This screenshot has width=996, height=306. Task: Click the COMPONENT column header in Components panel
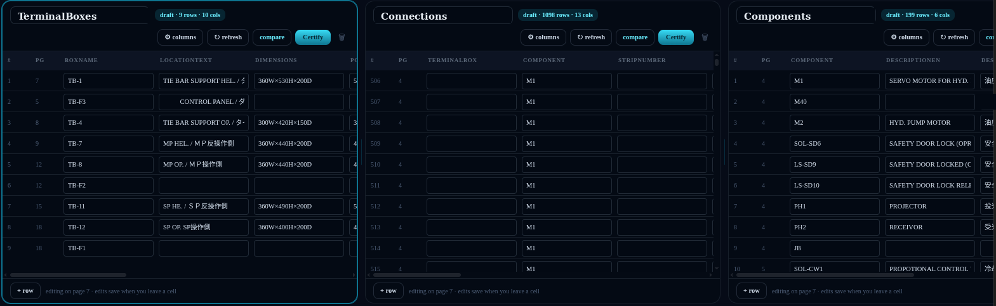click(812, 60)
